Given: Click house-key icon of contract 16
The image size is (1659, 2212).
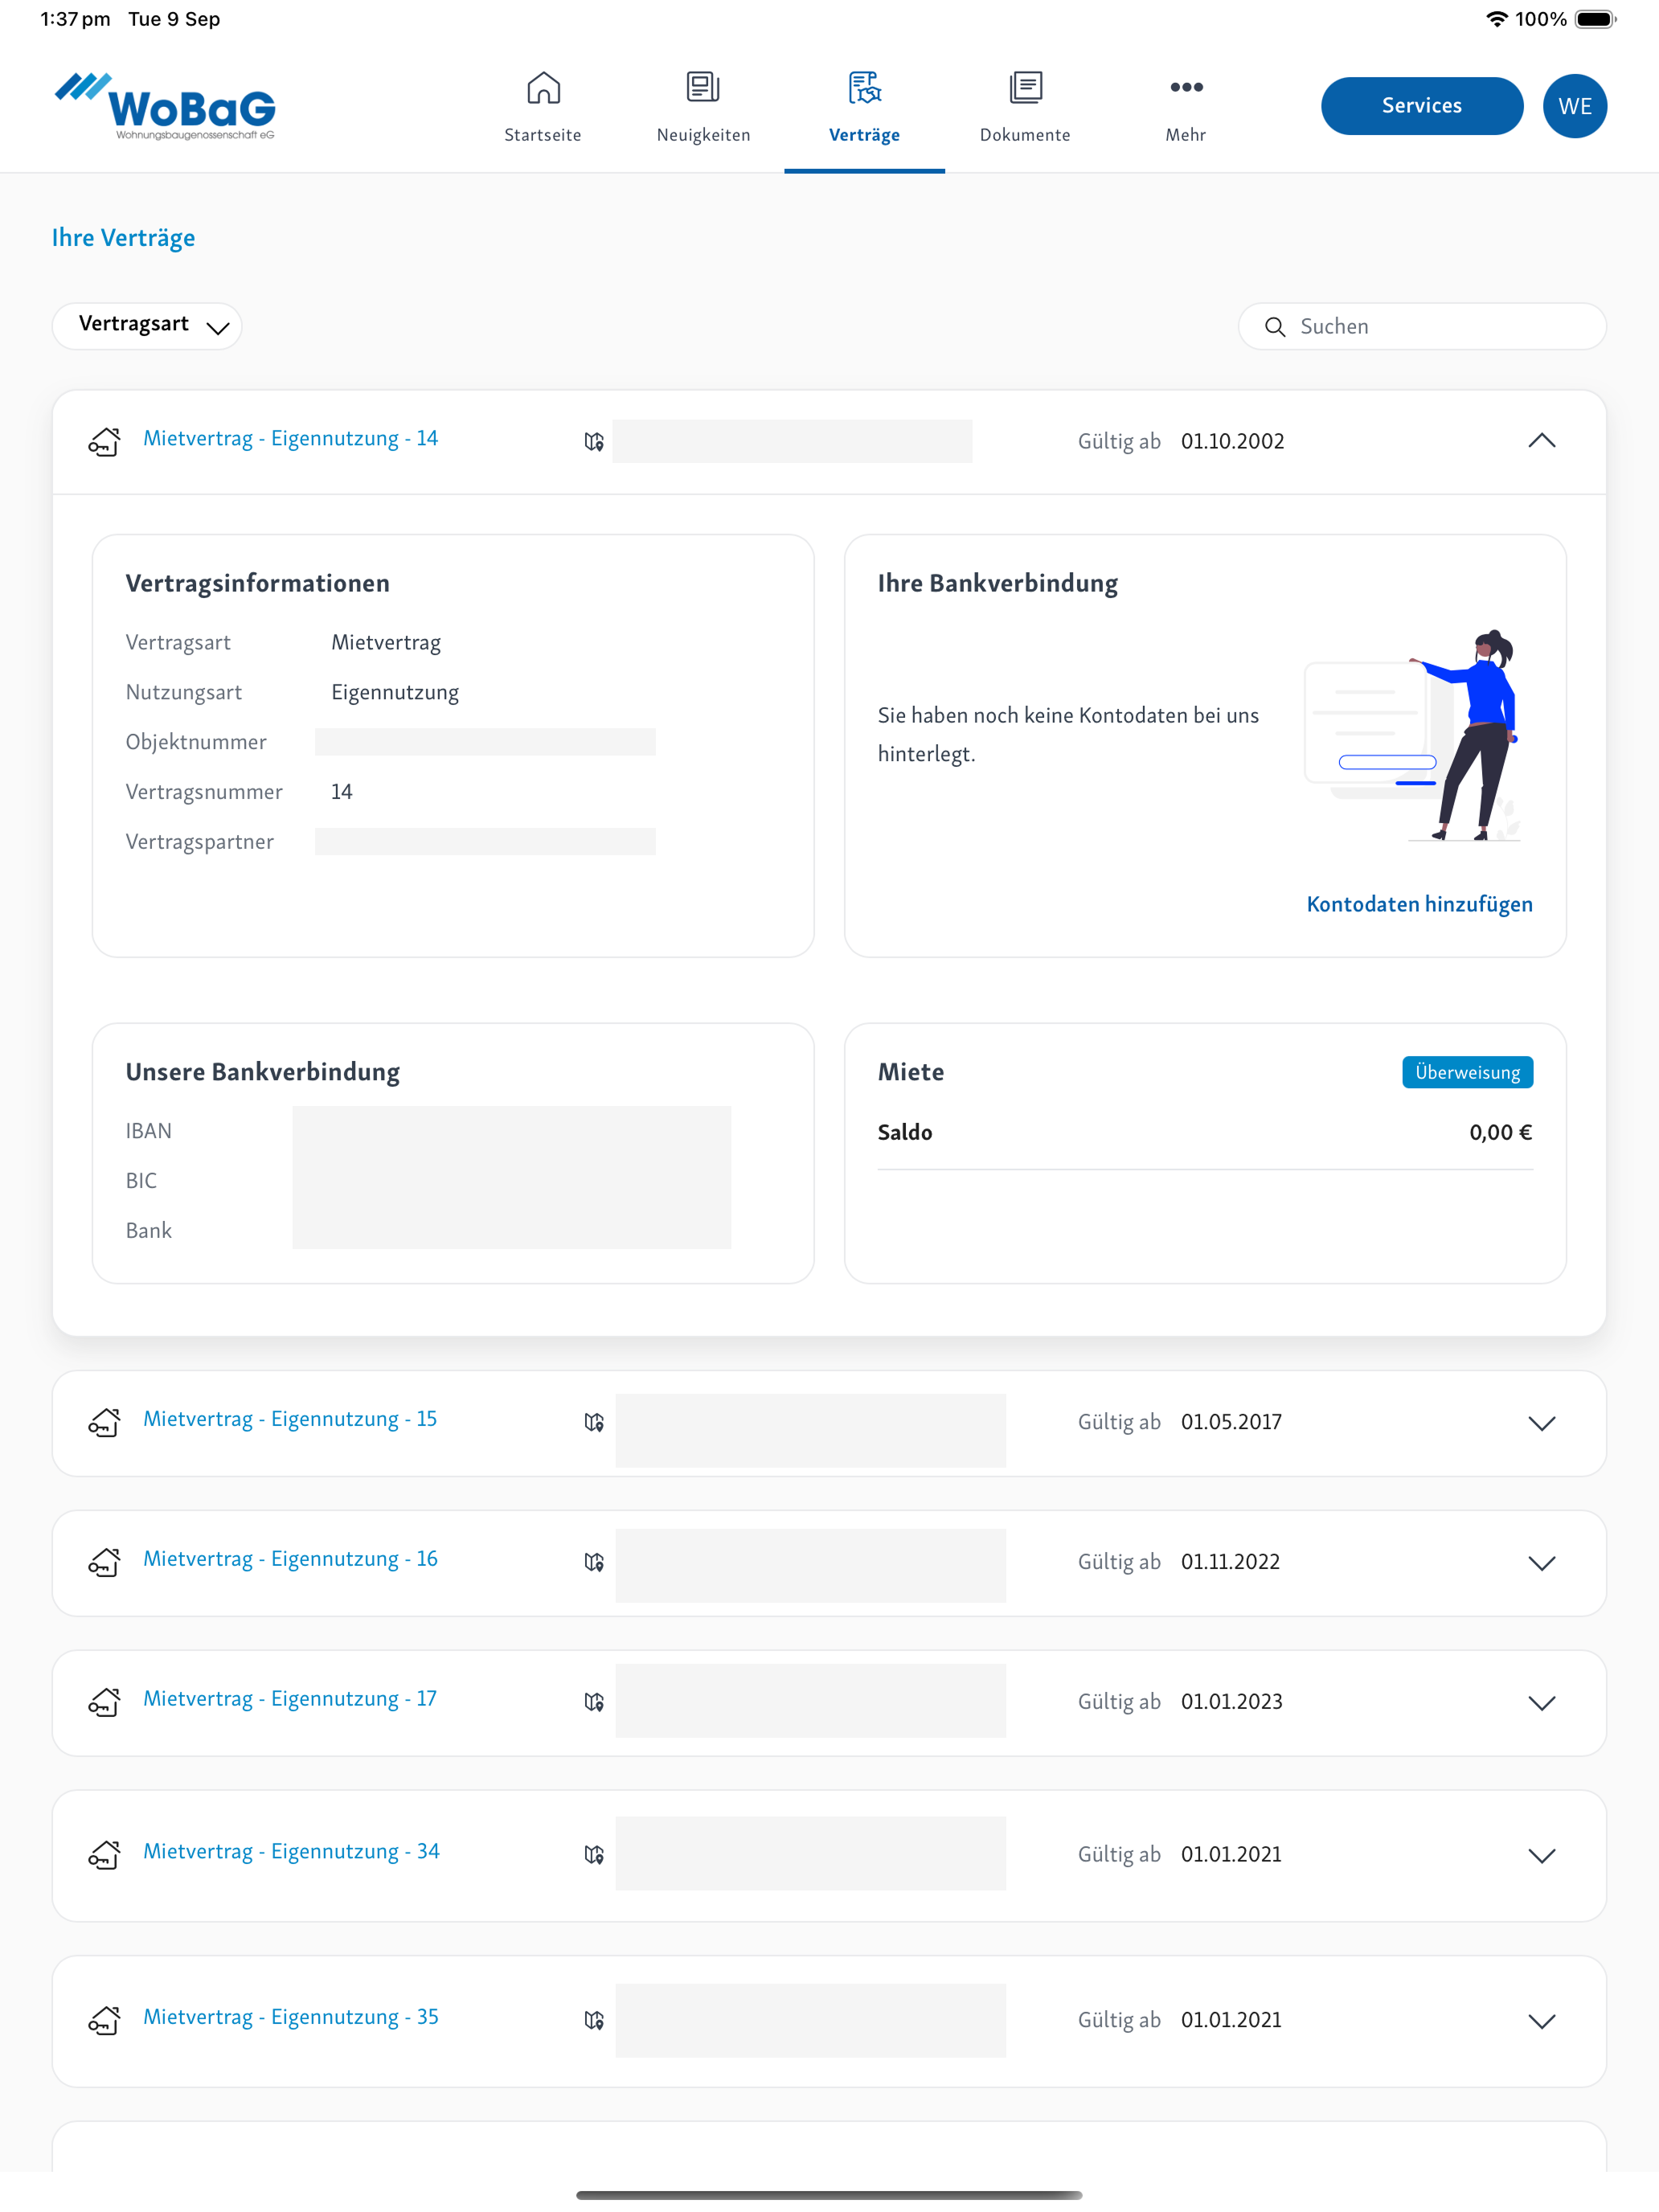Looking at the screenshot, I should click(105, 1562).
